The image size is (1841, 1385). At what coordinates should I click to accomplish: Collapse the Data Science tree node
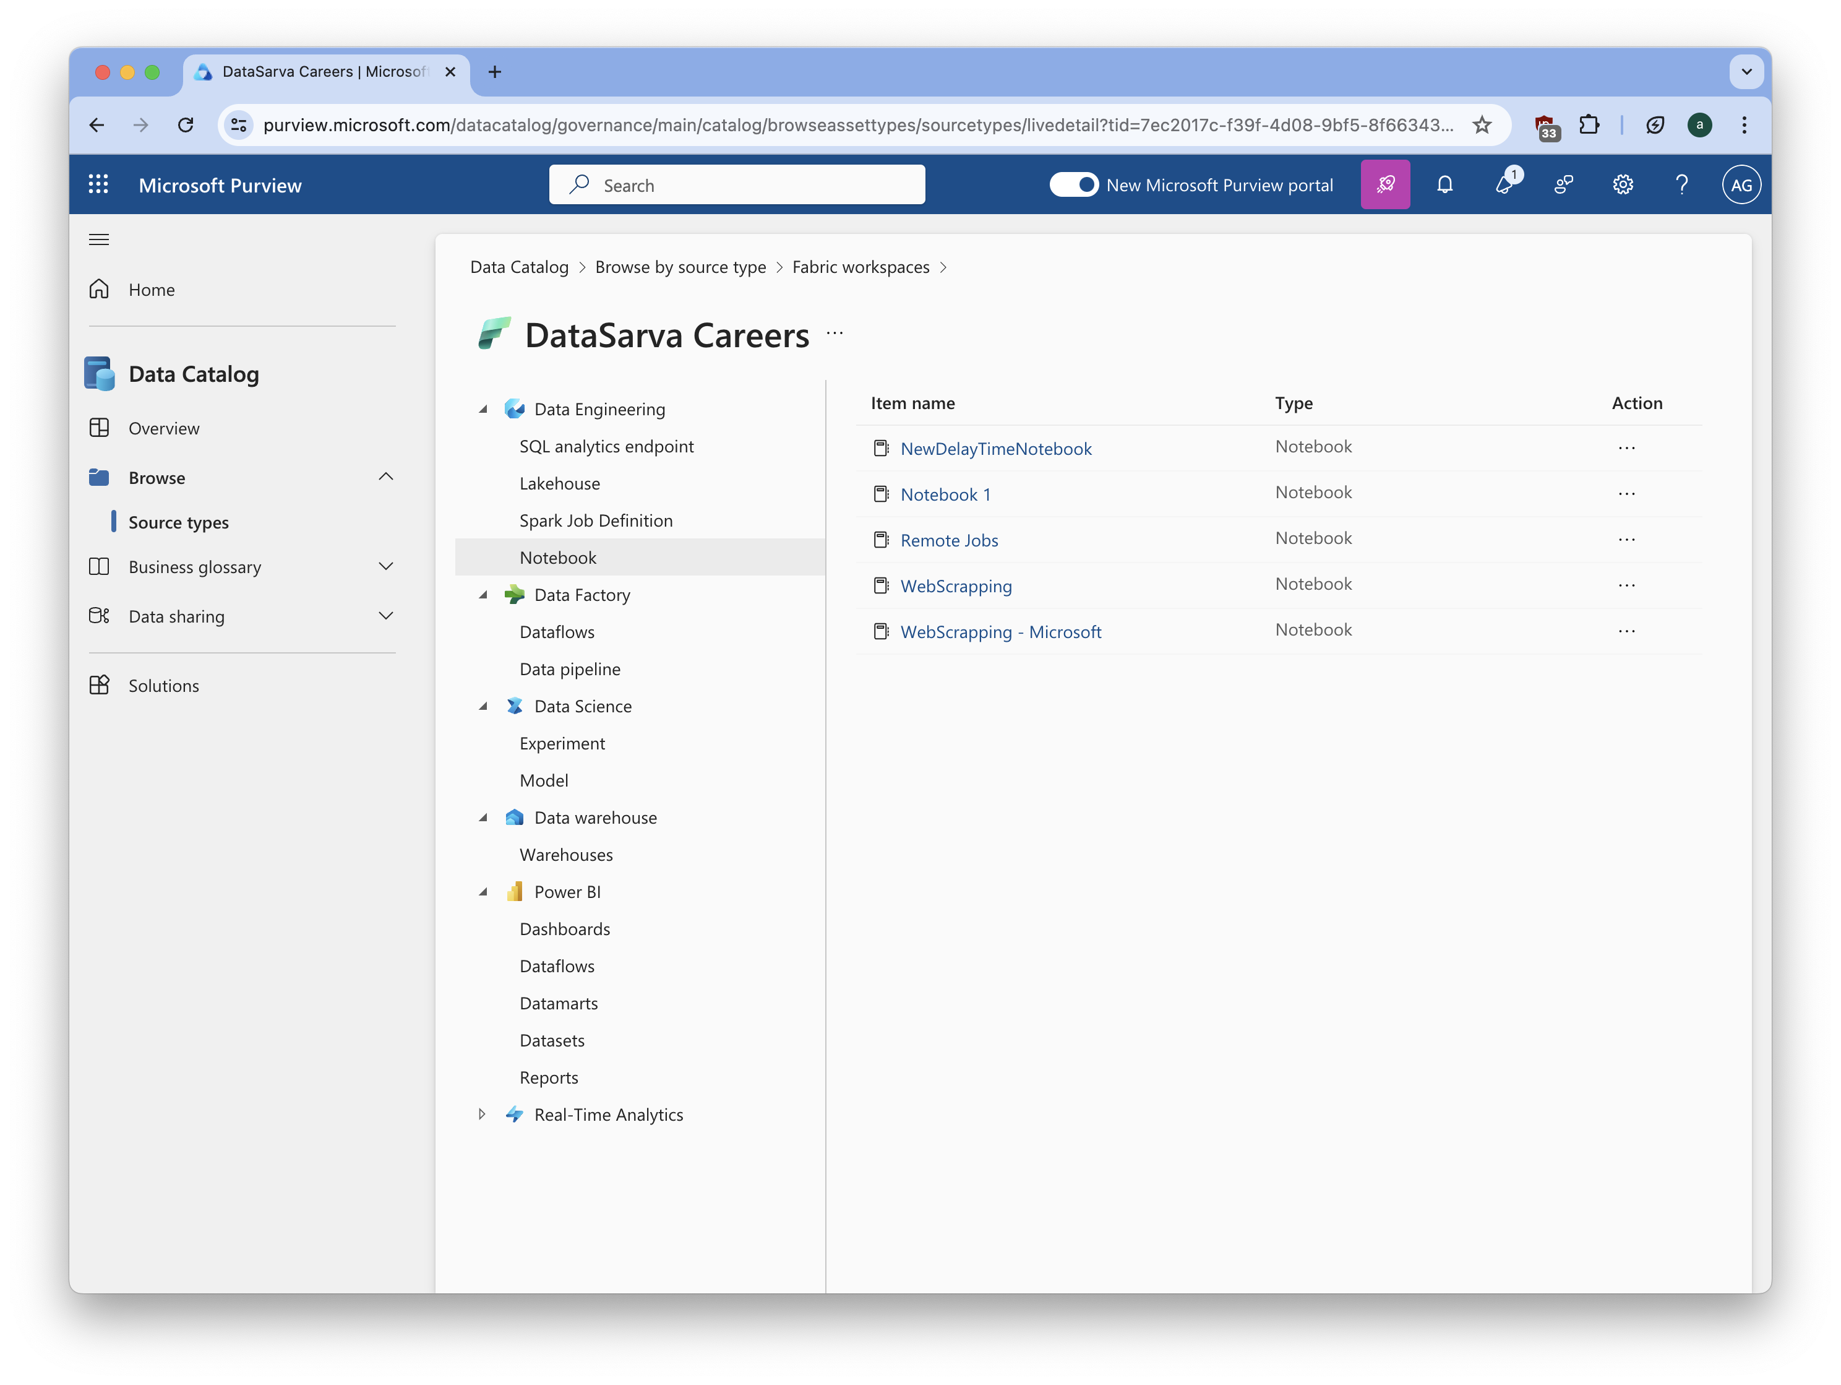[483, 707]
